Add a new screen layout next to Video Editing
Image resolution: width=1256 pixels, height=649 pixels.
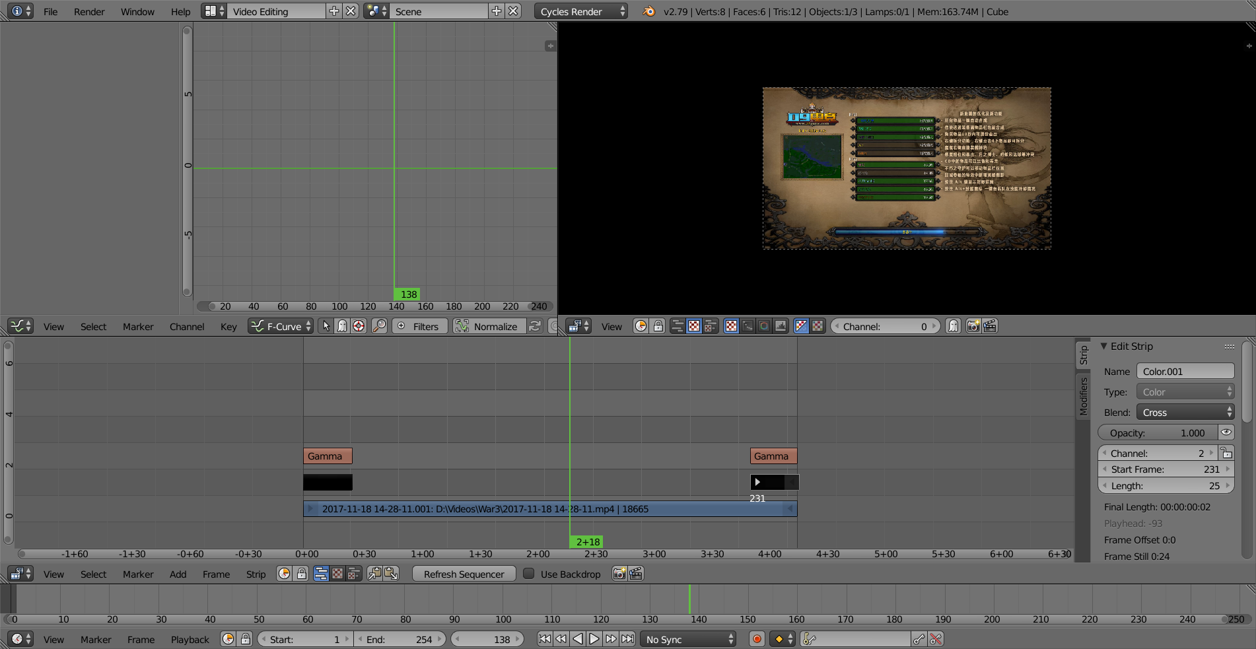tap(334, 11)
